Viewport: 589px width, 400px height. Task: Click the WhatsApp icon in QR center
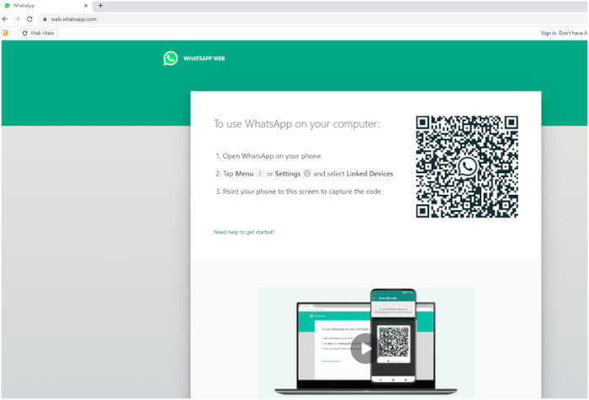pos(467,166)
